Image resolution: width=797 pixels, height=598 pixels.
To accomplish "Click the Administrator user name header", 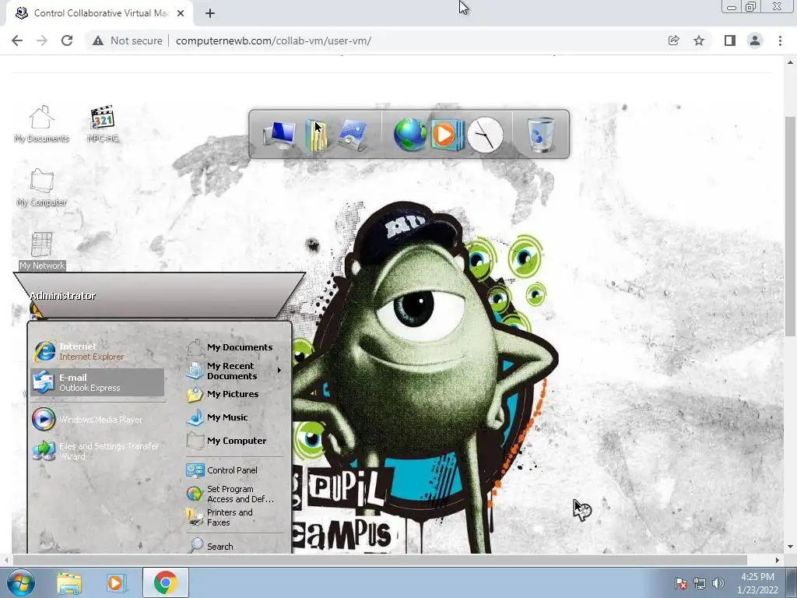I will [x=62, y=296].
